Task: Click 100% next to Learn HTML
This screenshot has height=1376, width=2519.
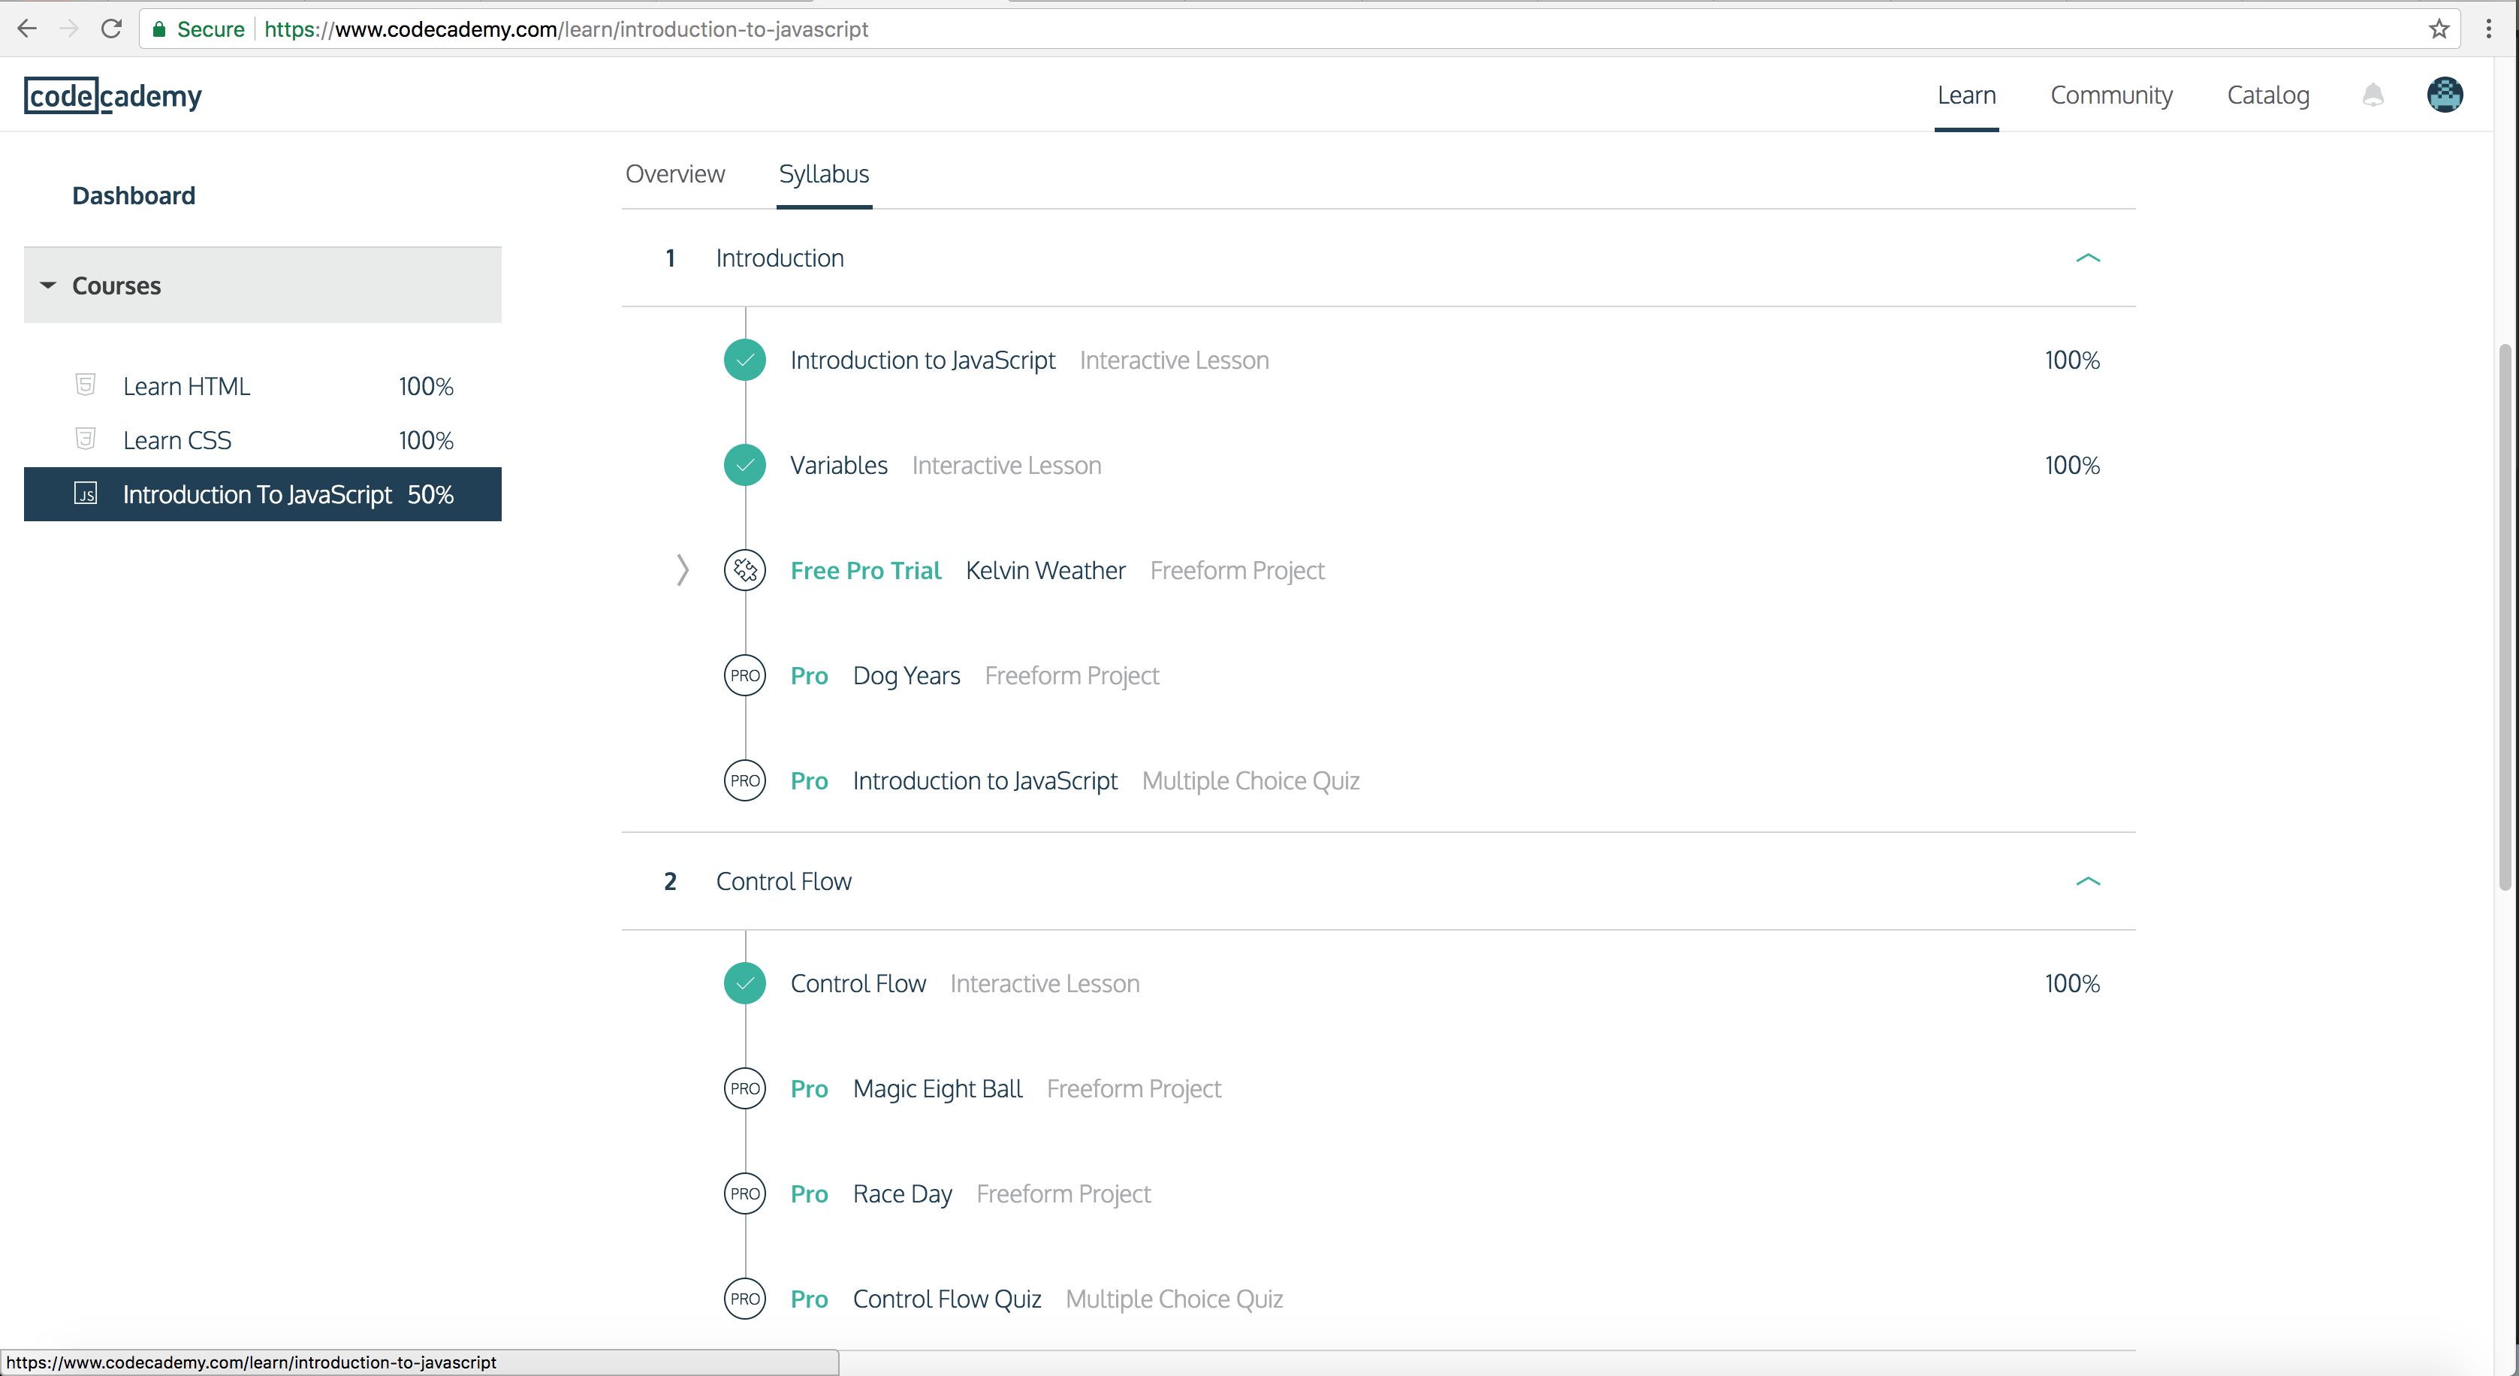Action: coord(425,386)
